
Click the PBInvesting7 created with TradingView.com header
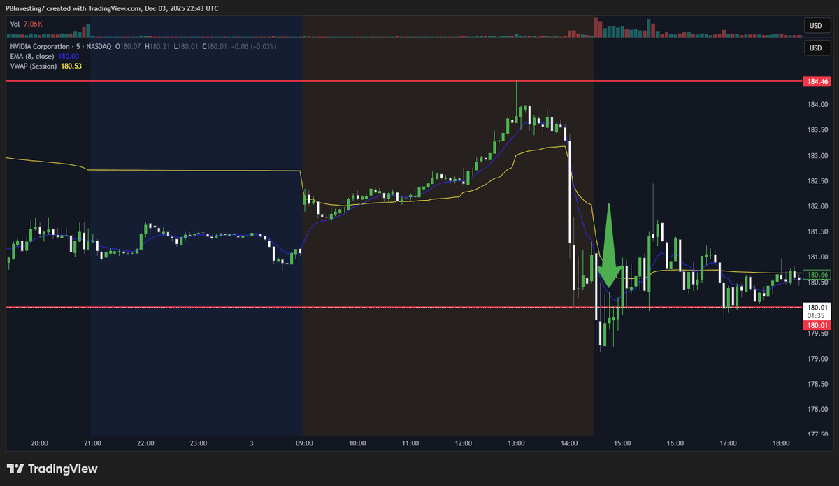(x=112, y=8)
